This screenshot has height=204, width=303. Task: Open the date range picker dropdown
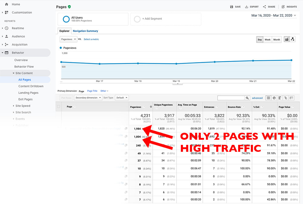(x=274, y=15)
